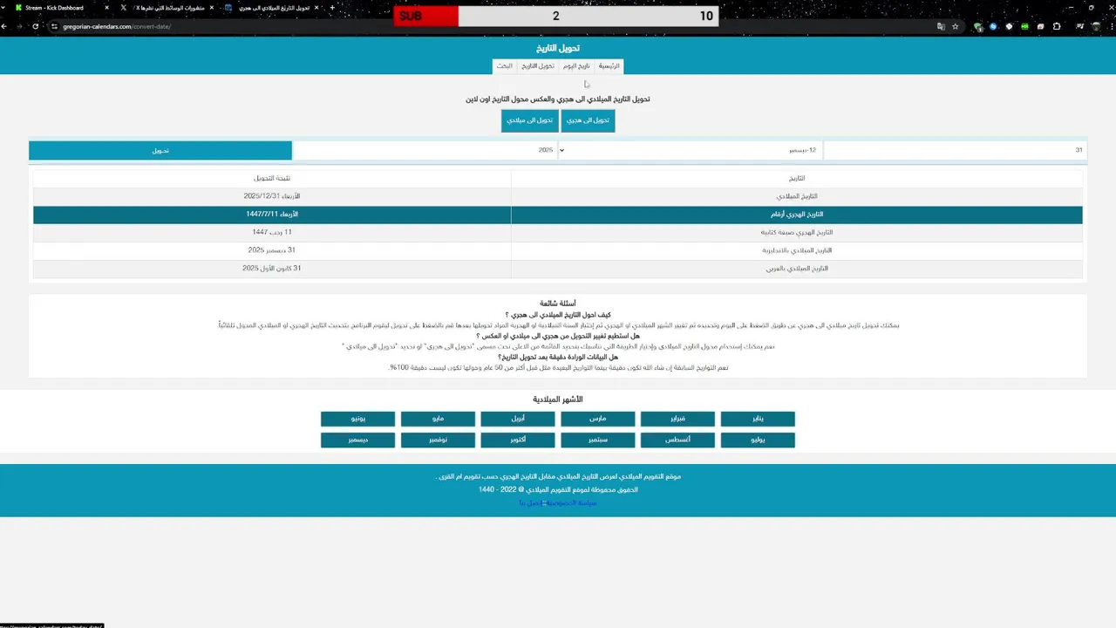
Task: Open site info icon in address bar
Action: click(x=54, y=26)
